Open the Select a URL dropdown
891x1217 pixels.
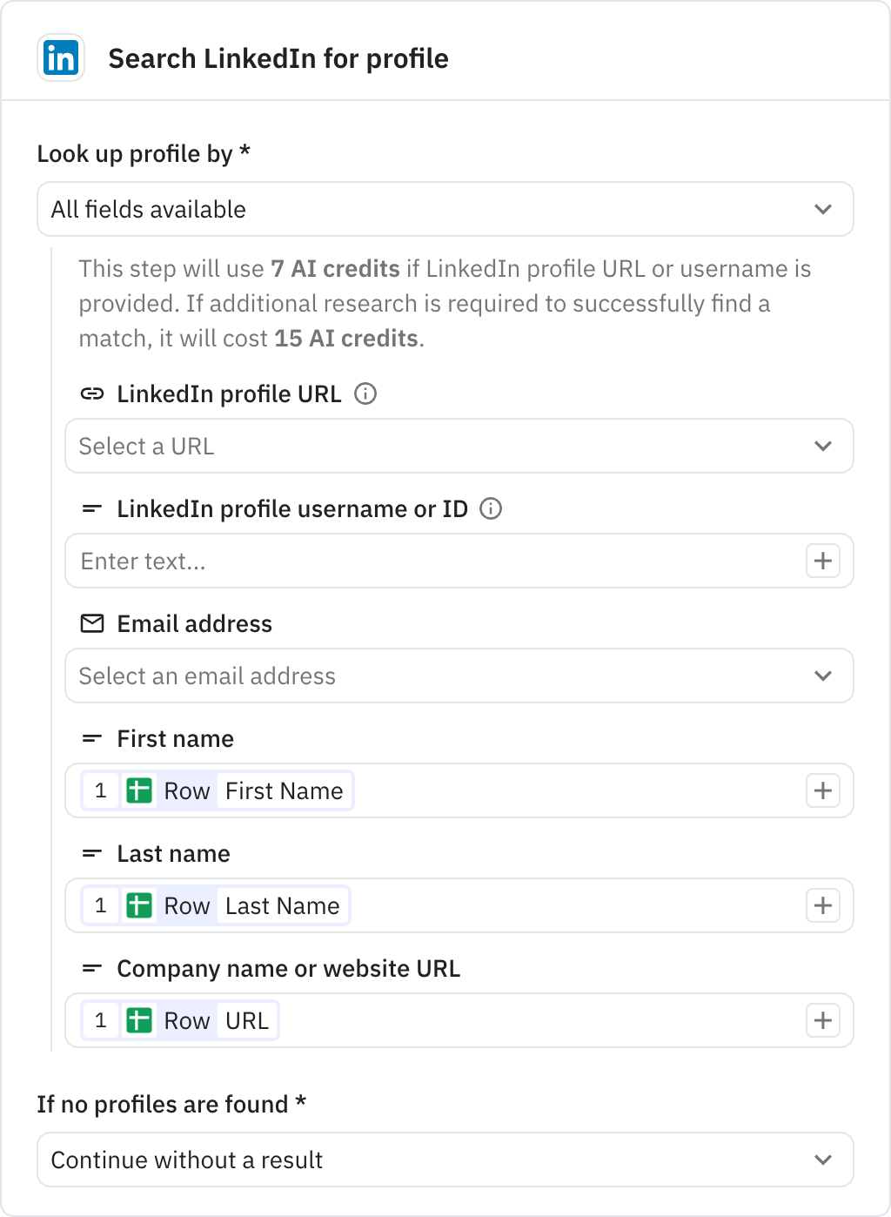point(459,446)
